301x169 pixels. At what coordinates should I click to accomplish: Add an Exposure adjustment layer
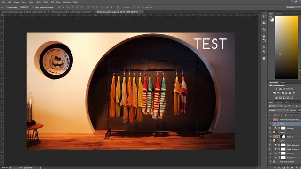click(288, 89)
